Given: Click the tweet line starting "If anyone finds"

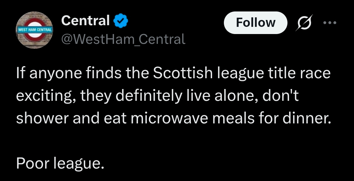Looking at the screenshot, I should click(173, 74).
